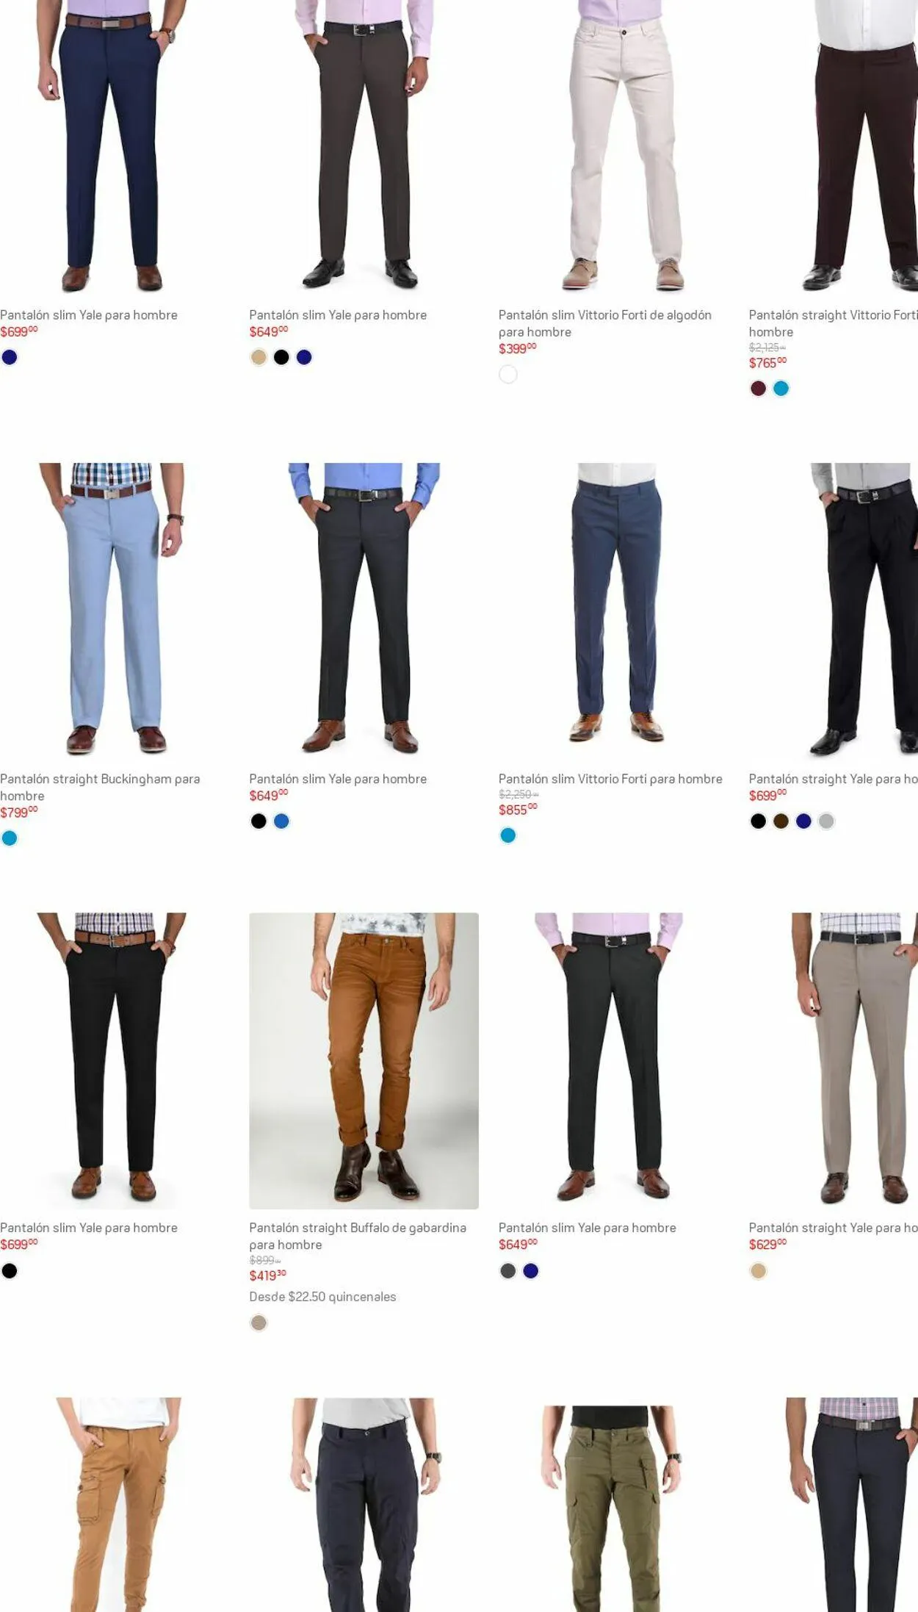Open Pantalón slim Vittorio Forti de algodón link
The image size is (918, 1612).
[605, 323]
